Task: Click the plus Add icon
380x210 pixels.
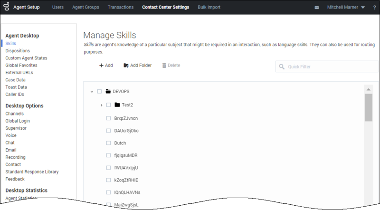Action: 101,65
